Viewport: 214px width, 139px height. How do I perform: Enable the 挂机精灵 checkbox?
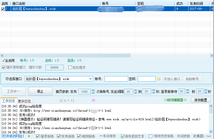coord(70,67)
